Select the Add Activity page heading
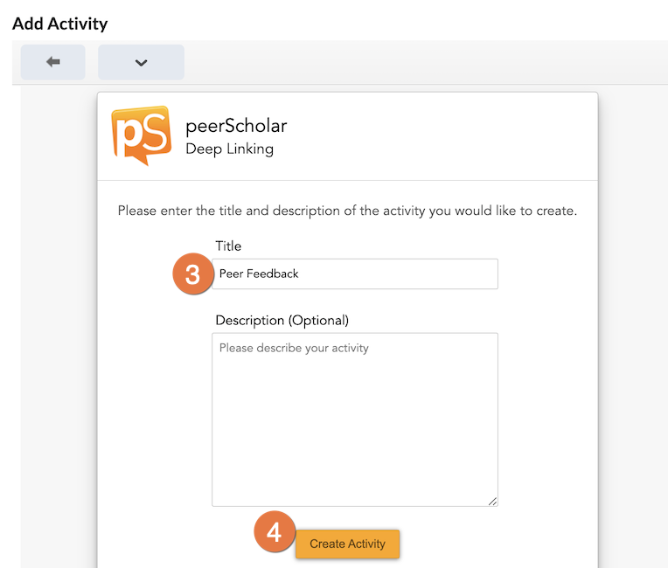Viewport: 668px width, 568px height. (59, 23)
